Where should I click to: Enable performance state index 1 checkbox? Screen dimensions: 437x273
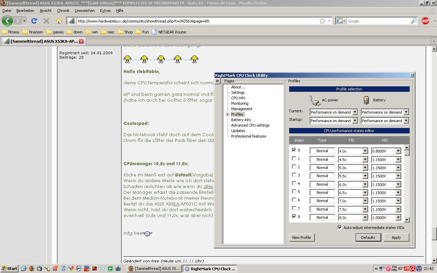(x=294, y=158)
